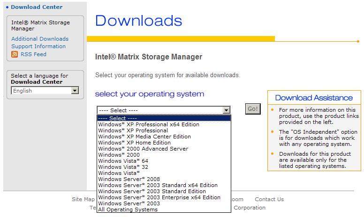Choose the highlighted ---- Select ---- option
Viewport: 364px width, 217px height.
[164, 118]
